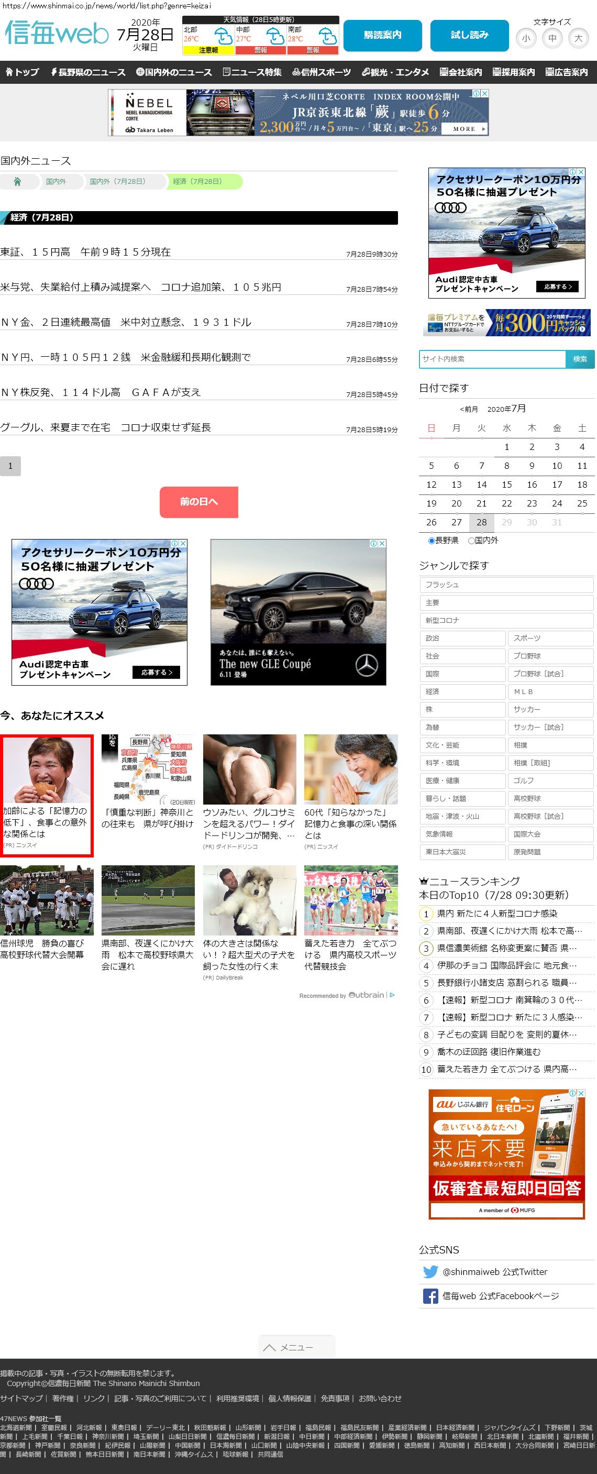Viewport: 597px width, 1474px height.
Task: Click the 信毎web site logo
Action: coord(57,35)
